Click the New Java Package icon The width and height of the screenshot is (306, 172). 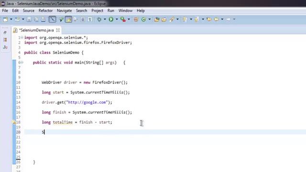(x=136, y=19)
